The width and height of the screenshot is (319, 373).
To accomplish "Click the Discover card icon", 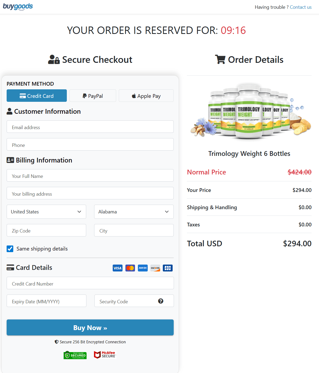I will coord(155,268).
